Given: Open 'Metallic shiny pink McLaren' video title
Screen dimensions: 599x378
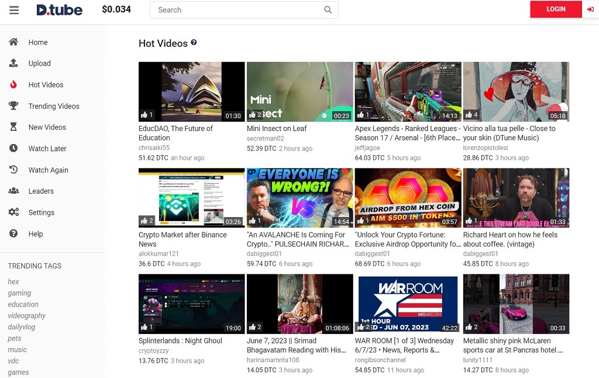Looking at the screenshot, I should coord(513,345).
